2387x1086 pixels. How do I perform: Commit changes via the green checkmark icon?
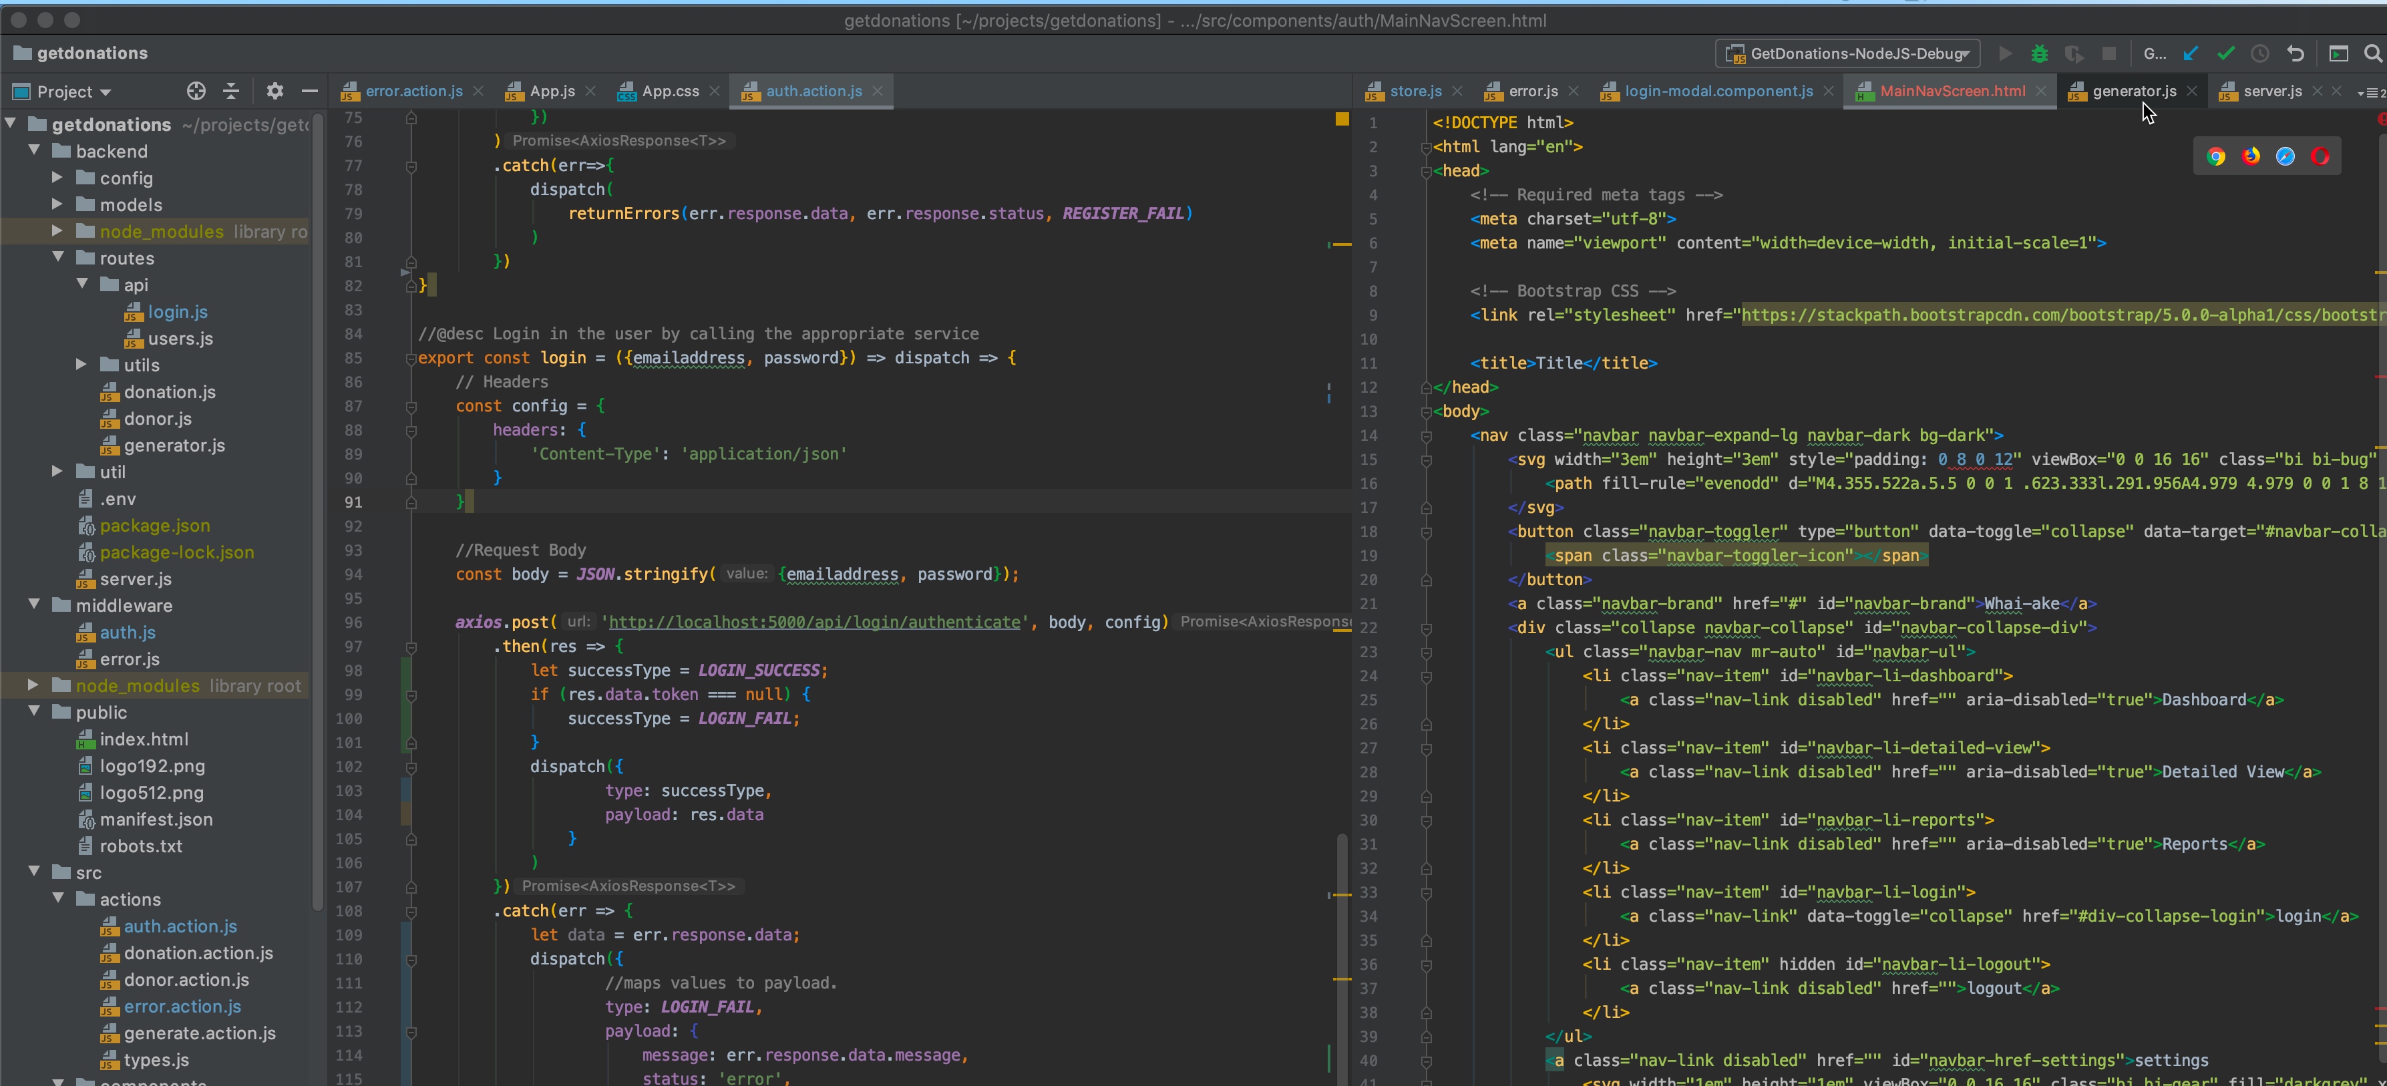point(2226,53)
